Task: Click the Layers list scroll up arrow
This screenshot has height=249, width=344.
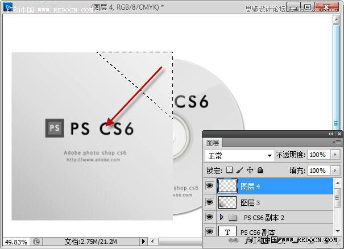Action: tap(338, 183)
